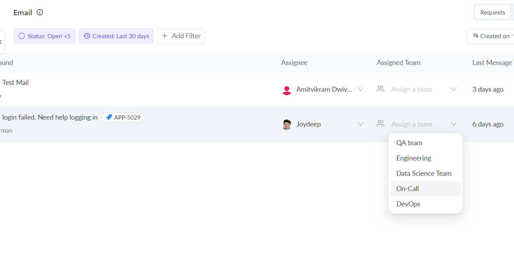The width and height of the screenshot is (514, 277).
Task: Select QA team from the dropdown
Action: tap(409, 143)
